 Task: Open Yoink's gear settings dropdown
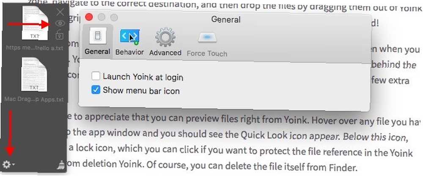pos(8,164)
